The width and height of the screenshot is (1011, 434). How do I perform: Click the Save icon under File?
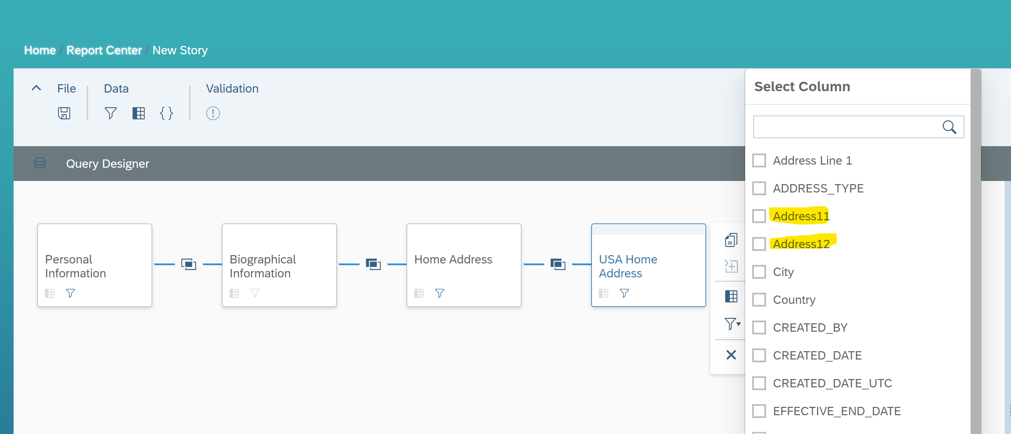(64, 113)
